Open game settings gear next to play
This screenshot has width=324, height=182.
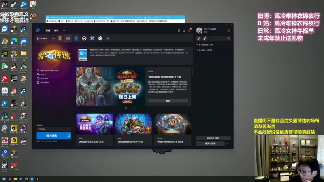point(69,135)
